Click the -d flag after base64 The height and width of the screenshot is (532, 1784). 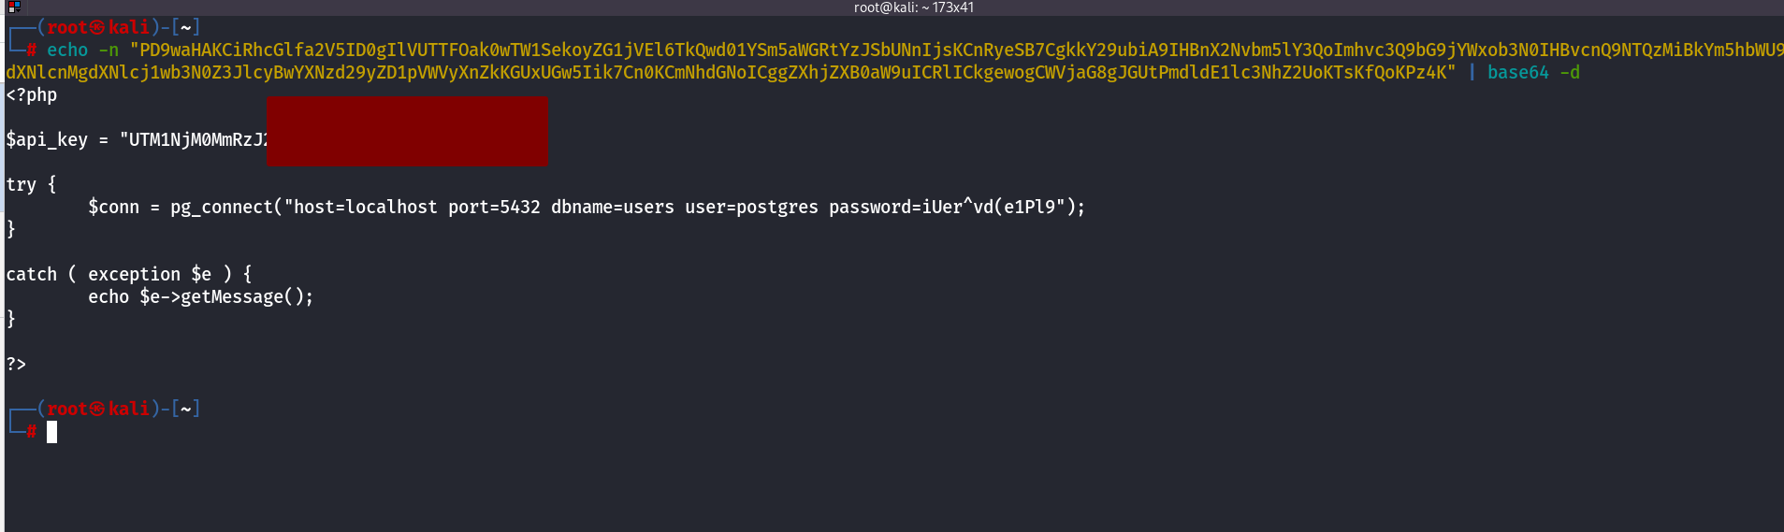(x=1570, y=73)
